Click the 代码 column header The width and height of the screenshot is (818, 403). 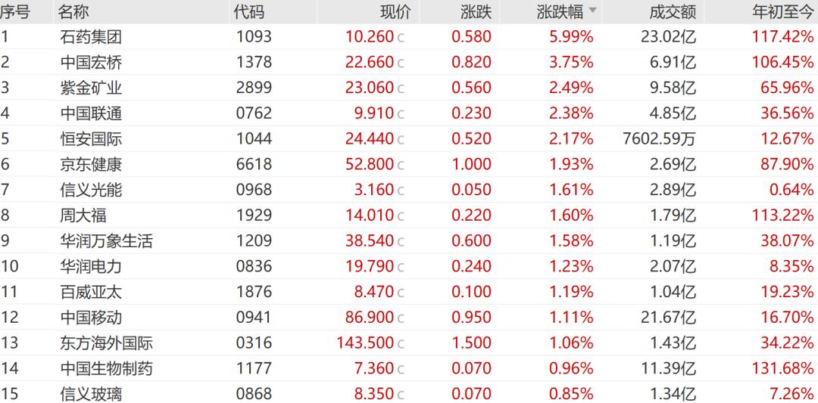click(x=249, y=12)
